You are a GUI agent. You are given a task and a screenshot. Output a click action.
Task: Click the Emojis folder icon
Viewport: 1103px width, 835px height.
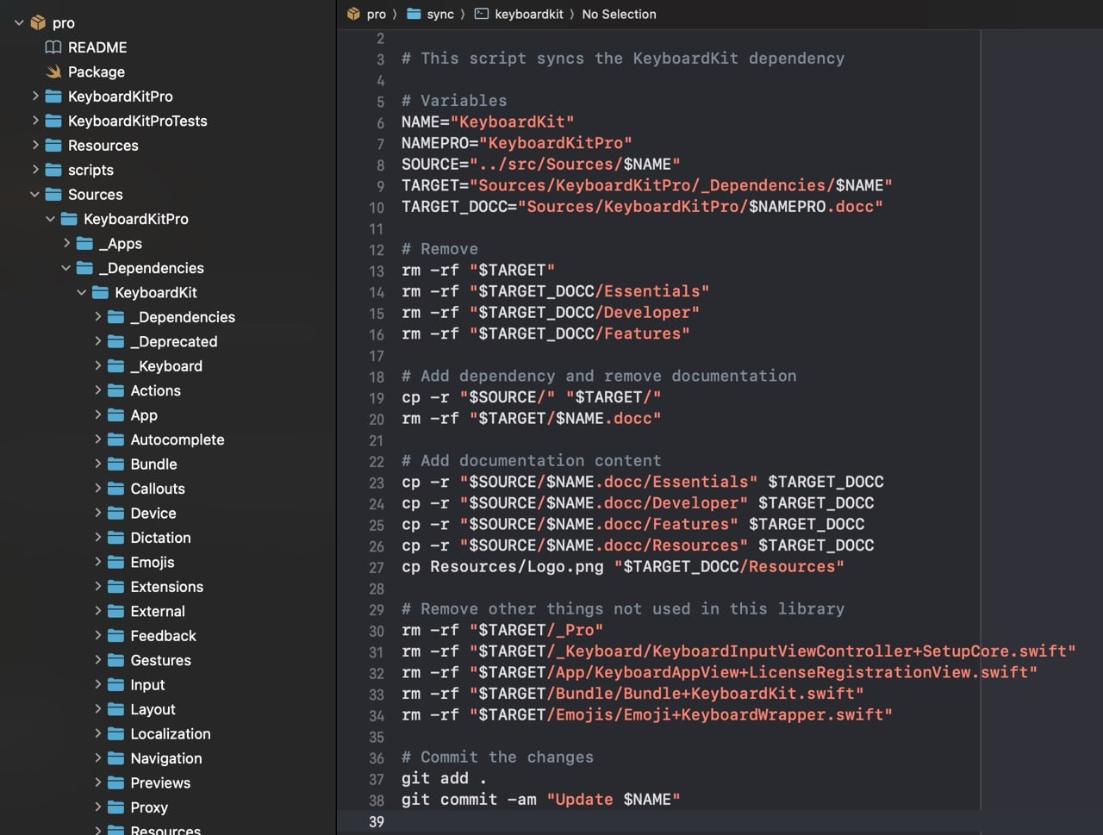click(115, 563)
